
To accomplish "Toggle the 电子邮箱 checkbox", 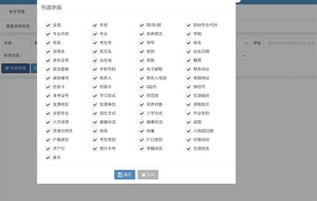I will (x=141, y=69).
